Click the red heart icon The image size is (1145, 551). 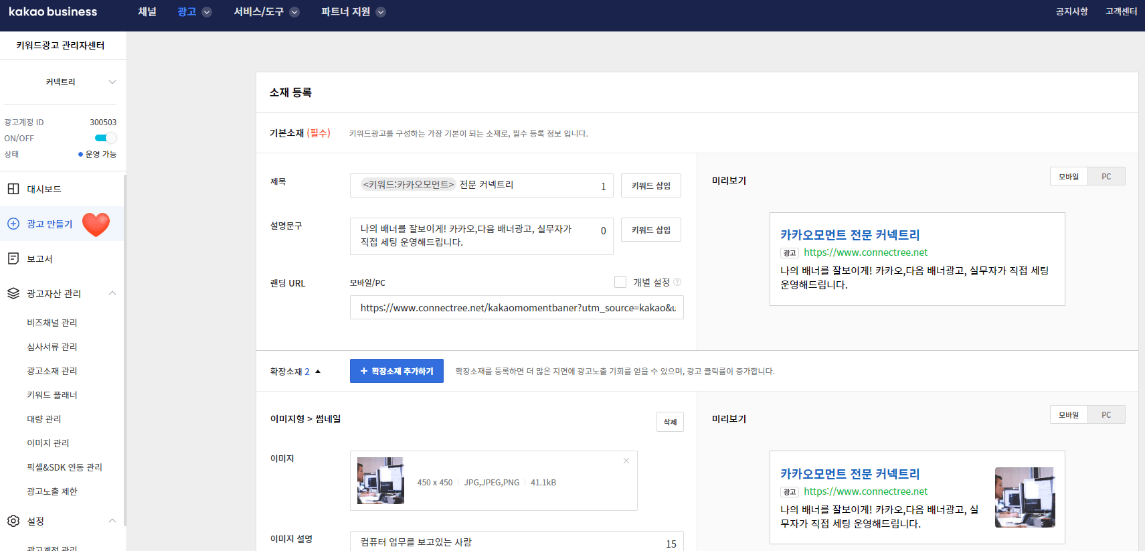[96, 224]
